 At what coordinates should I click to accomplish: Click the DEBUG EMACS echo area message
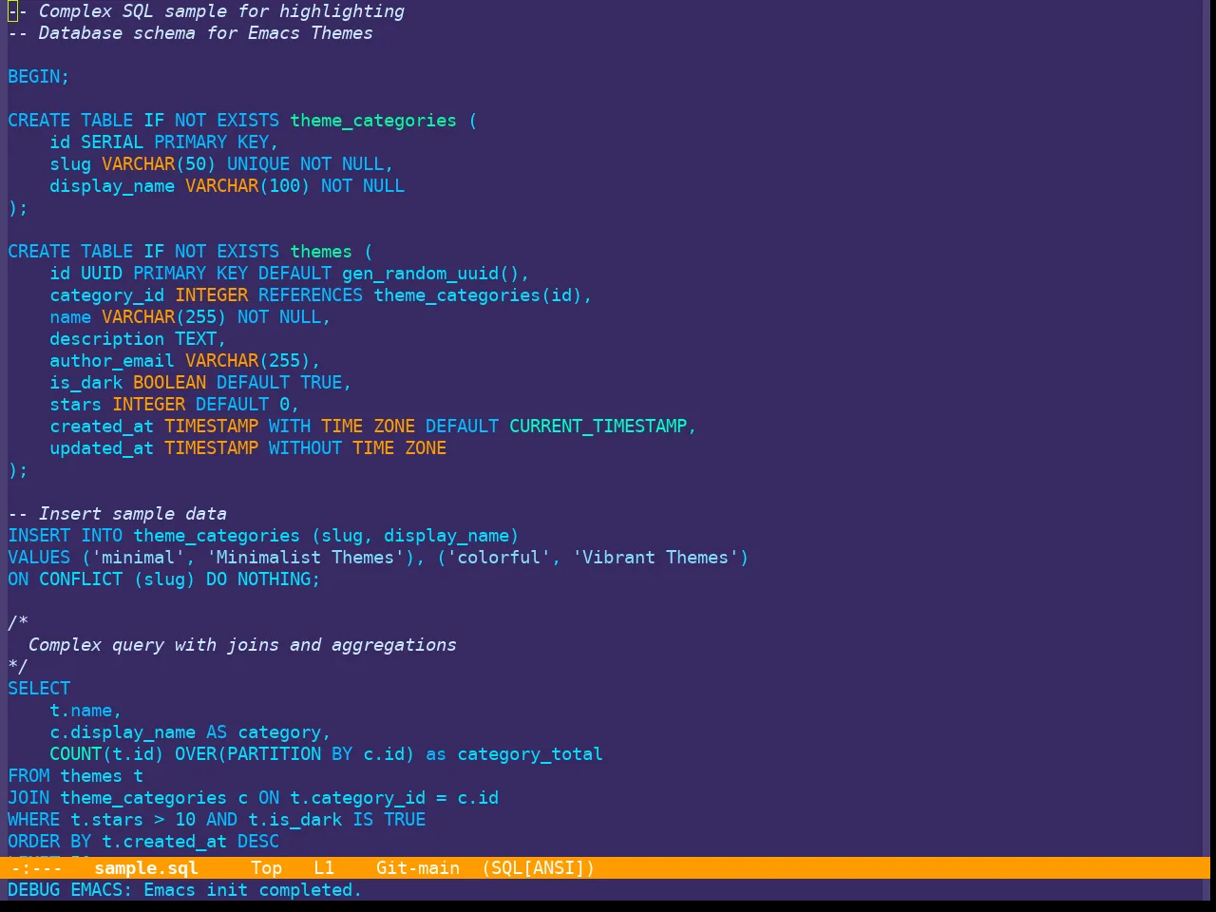click(x=184, y=890)
